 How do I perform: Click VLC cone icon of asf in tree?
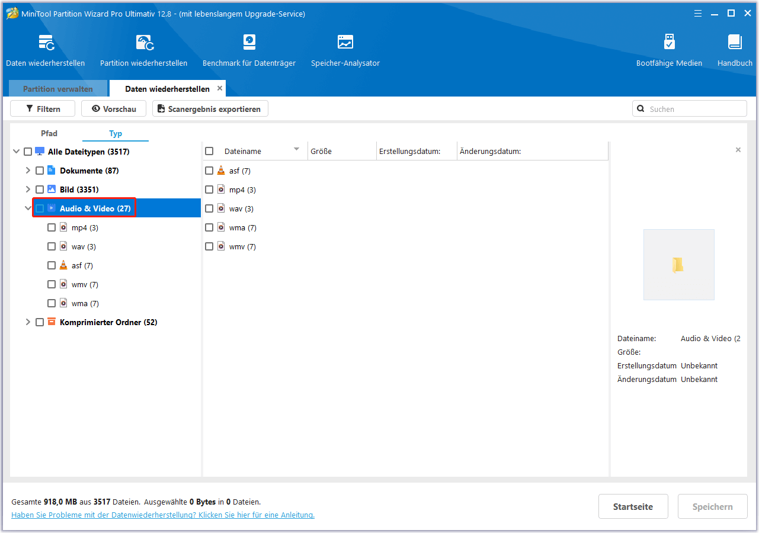point(63,265)
